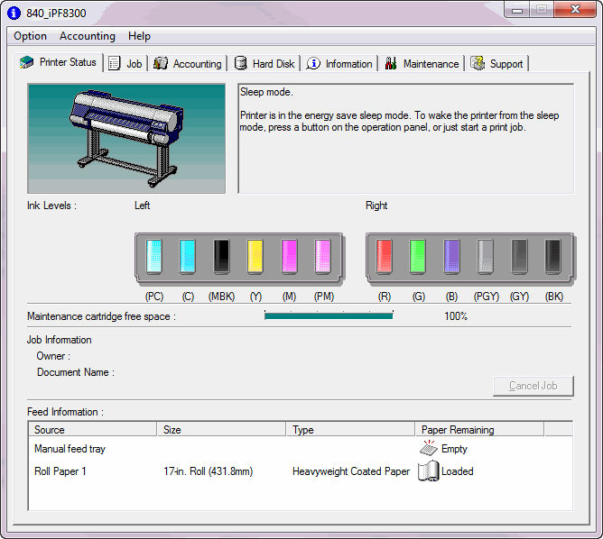Viewport: 603px width, 539px height.
Task: Select the Manual feed tray row
Action: 301,448
